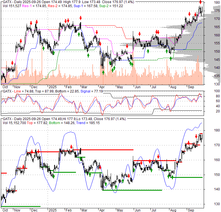The height and width of the screenshot is (212, 221).
Task: Click the 'Jun' label on the top chart axis
Action: [138, 87]
